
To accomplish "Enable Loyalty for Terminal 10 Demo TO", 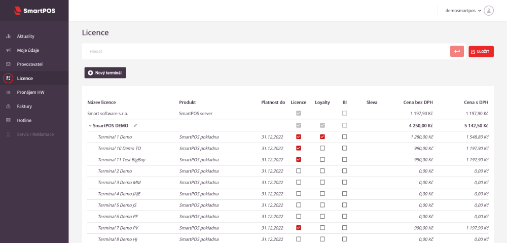I will click(x=322, y=148).
